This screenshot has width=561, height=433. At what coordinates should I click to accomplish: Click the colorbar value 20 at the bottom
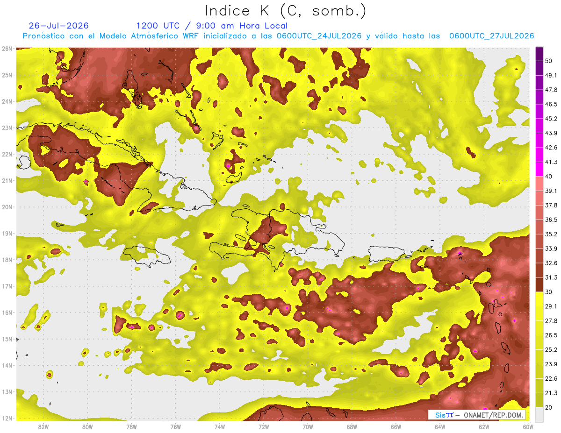click(x=549, y=407)
